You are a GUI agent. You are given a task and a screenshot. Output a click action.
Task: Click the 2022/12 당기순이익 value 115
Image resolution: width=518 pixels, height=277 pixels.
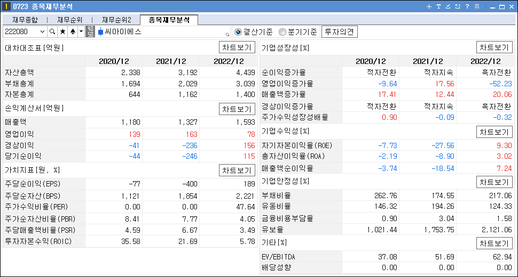point(249,157)
